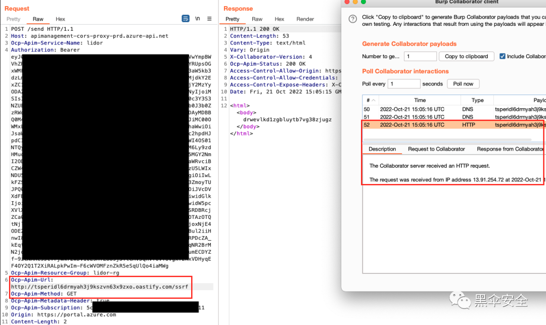546x325 pixels.
Task: Click the Host header apimanagement-cors-proxy-prd.azure-api.net
Action: [x=89, y=36]
